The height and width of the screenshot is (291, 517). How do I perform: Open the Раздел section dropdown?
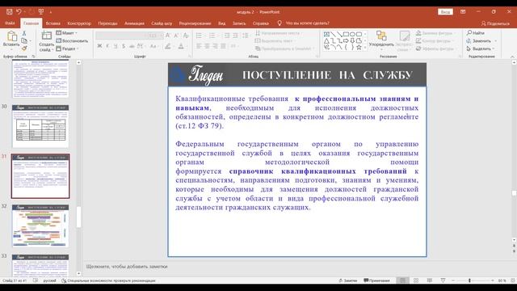tap(67, 48)
